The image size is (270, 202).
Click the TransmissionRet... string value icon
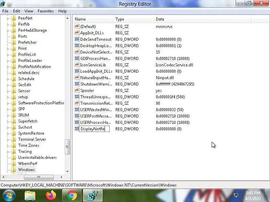77,103
